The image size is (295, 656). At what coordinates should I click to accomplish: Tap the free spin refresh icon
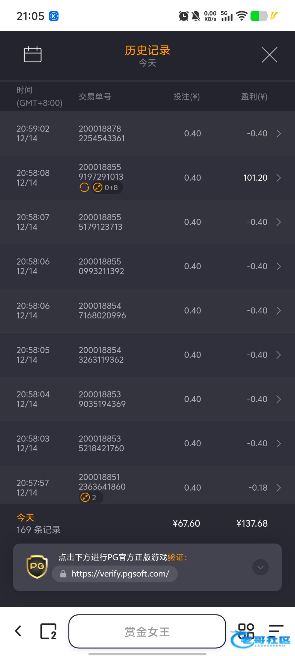(84, 188)
